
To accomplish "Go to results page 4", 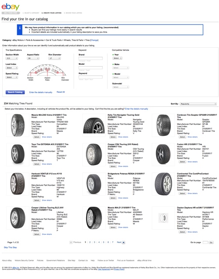I will click(x=99, y=242).
